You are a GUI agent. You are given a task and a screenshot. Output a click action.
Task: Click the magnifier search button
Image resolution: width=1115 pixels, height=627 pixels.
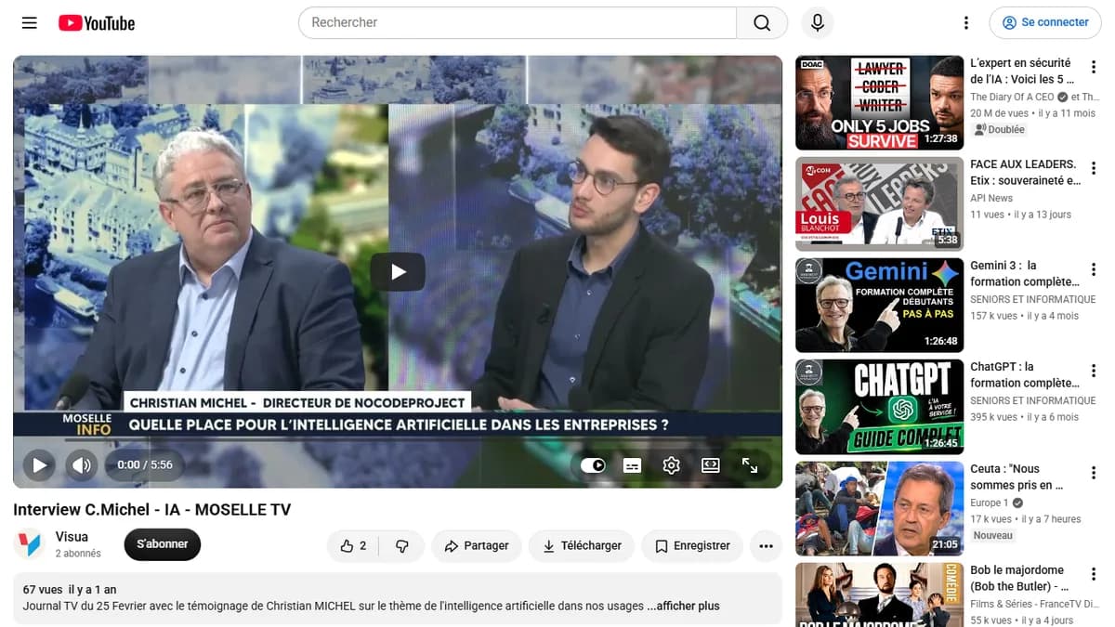pos(762,22)
